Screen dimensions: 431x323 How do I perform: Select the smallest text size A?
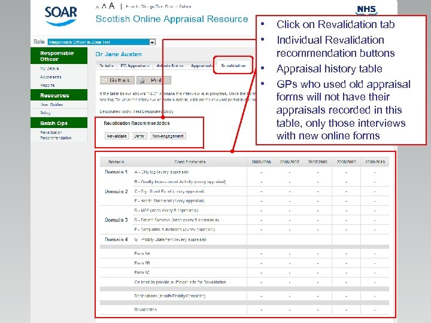point(98,7)
